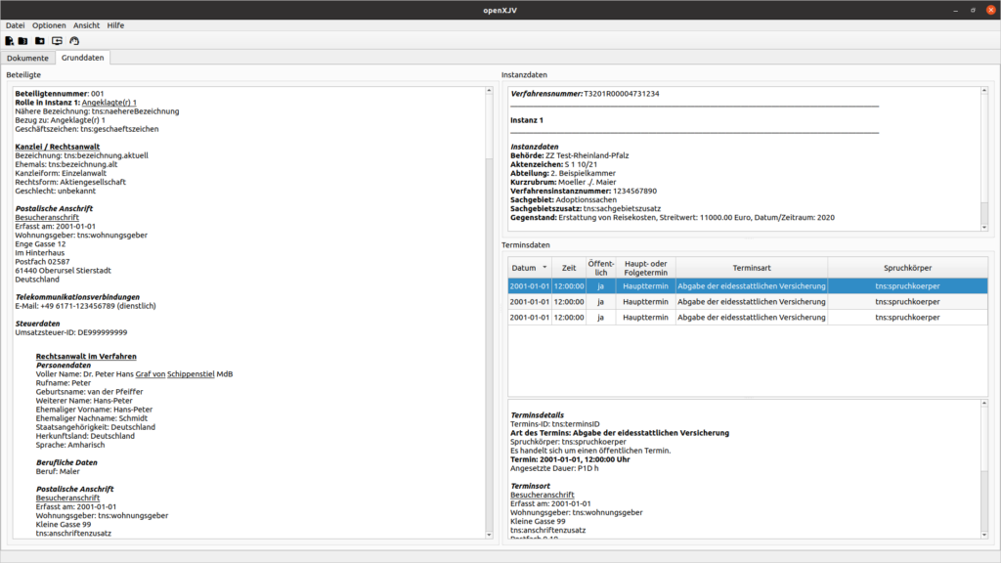Open a file via the document toolbar icon
This screenshot has height=563, width=1001.
[x=9, y=41]
